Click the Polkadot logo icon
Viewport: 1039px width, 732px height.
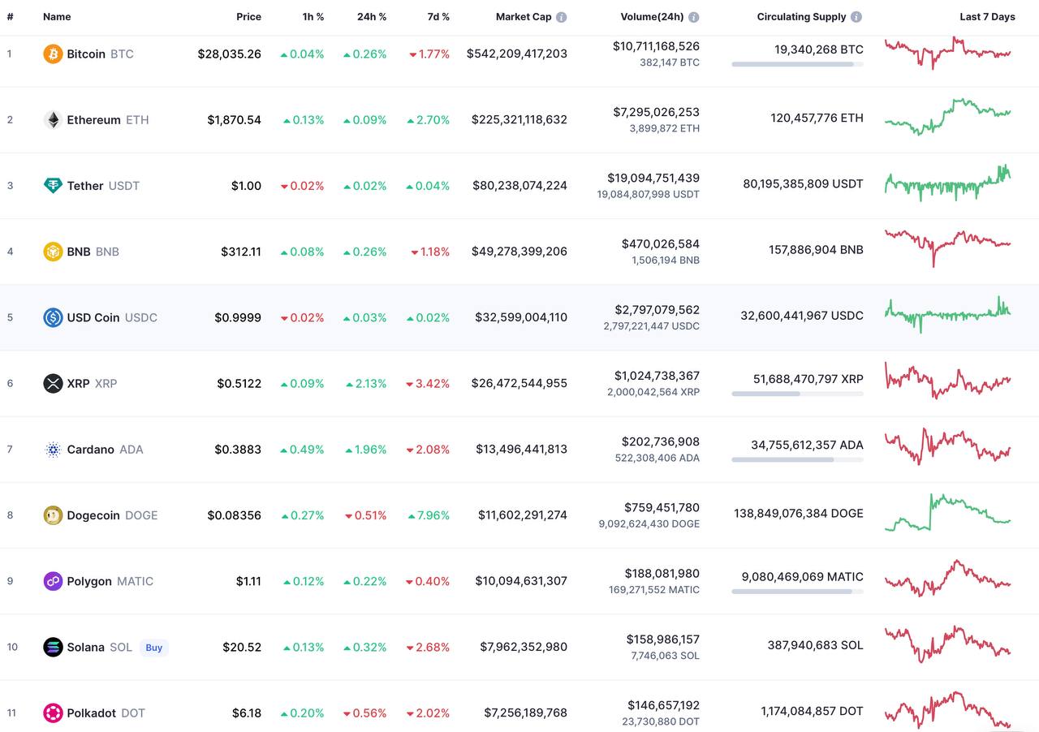(53, 713)
